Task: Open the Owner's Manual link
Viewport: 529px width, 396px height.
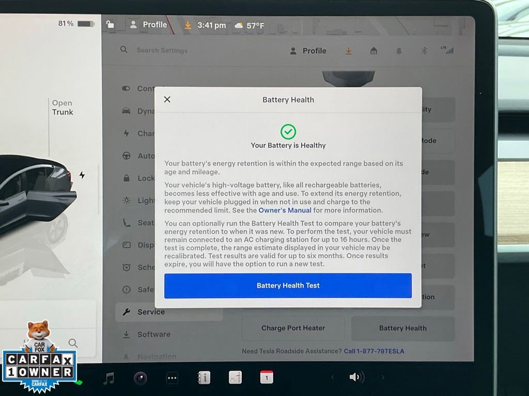Action: [285, 210]
